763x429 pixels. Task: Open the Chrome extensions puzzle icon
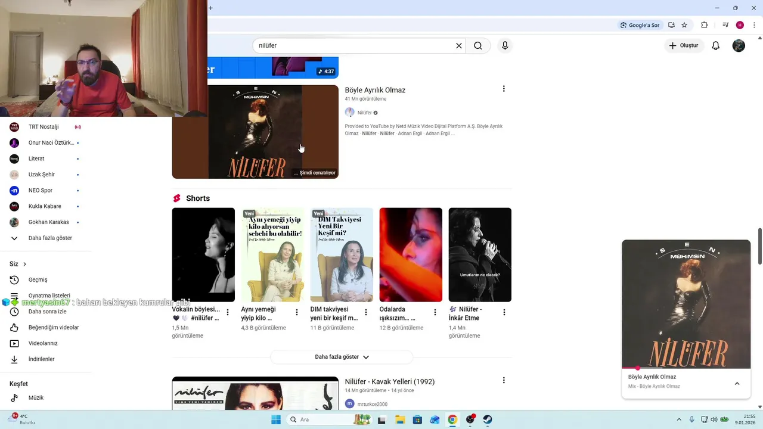[x=704, y=25]
